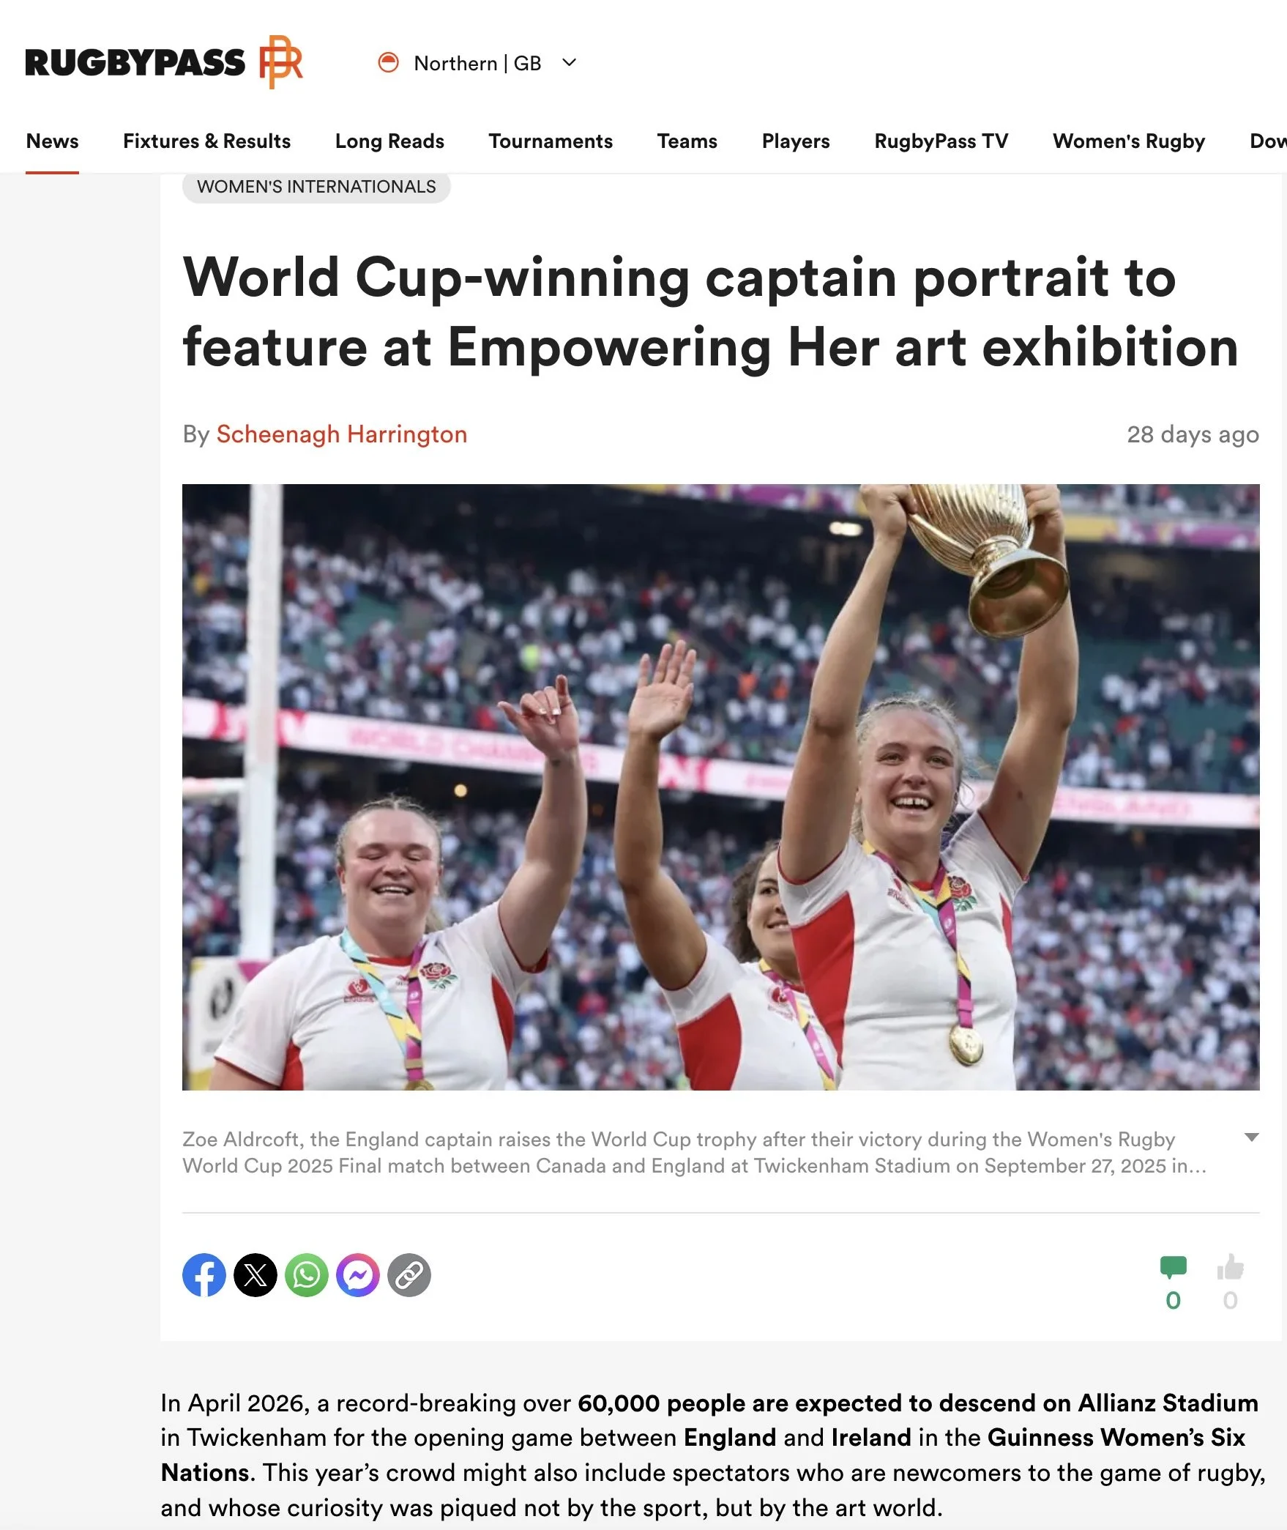This screenshot has width=1287, height=1530.
Task: Open RugbyPass TV section
Action: pyautogui.click(x=941, y=141)
